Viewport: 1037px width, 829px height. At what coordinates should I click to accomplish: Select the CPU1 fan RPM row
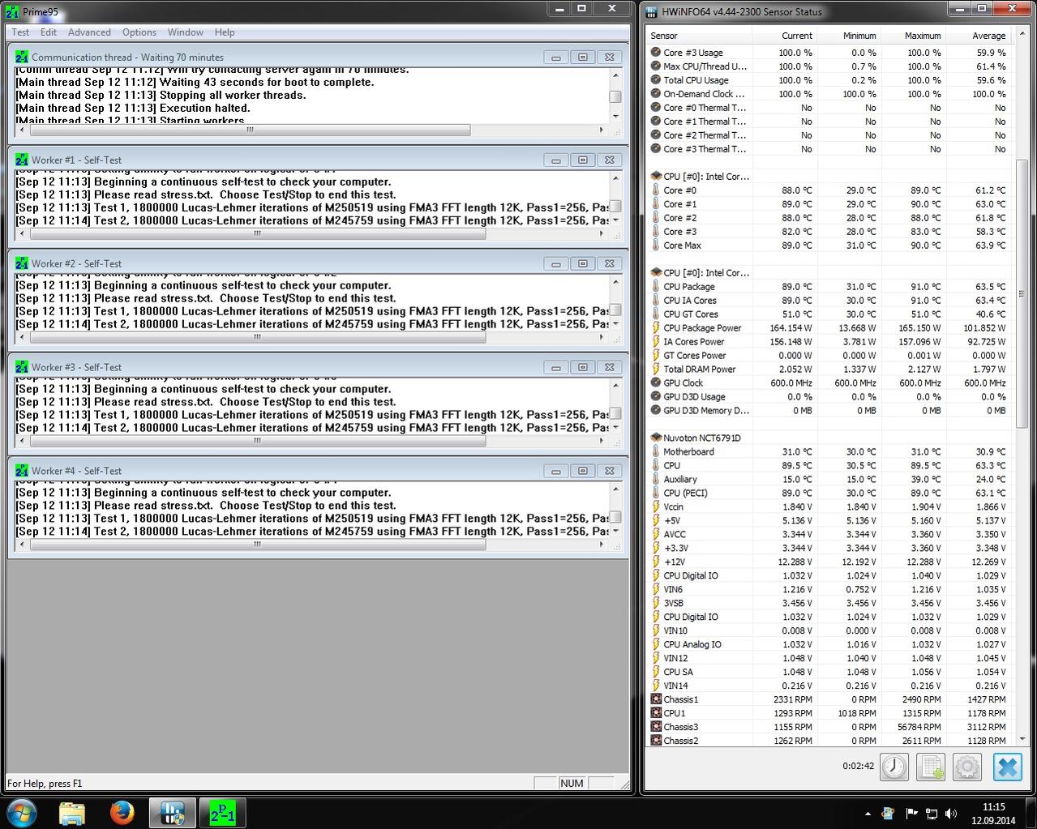pos(829,713)
